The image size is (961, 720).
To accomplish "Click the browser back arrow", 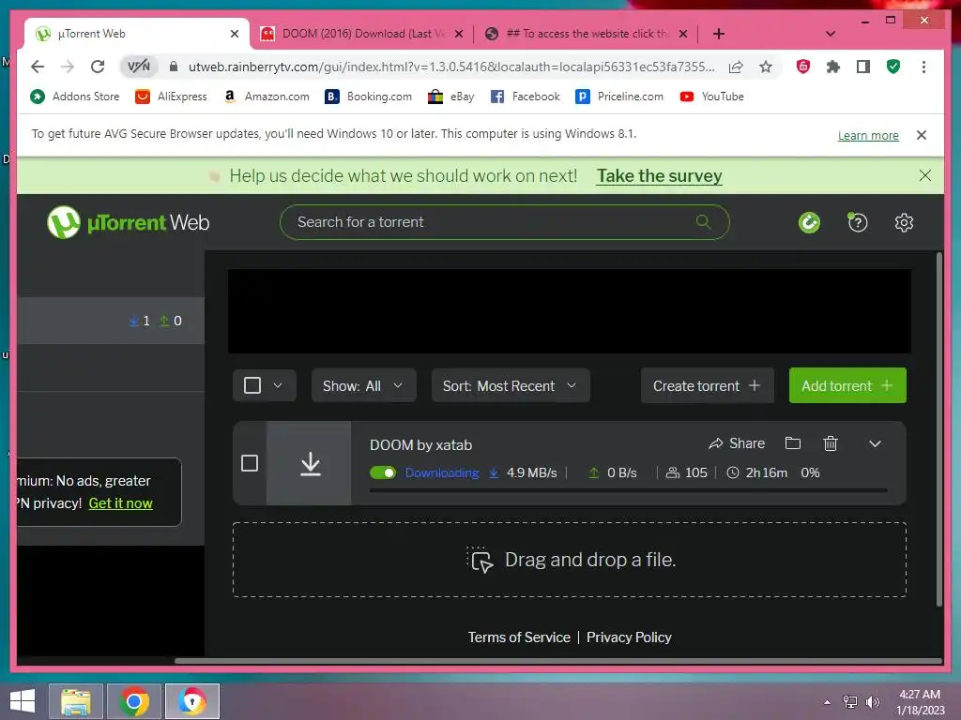I will (x=38, y=67).
